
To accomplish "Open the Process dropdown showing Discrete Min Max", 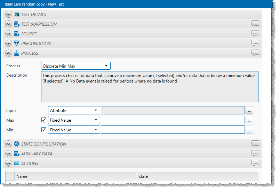I will coord(75,66).
